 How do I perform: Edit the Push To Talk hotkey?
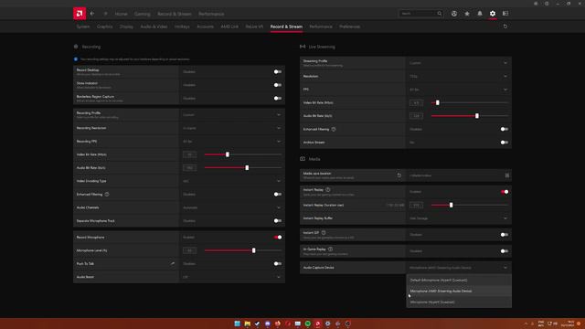[173, 264]
